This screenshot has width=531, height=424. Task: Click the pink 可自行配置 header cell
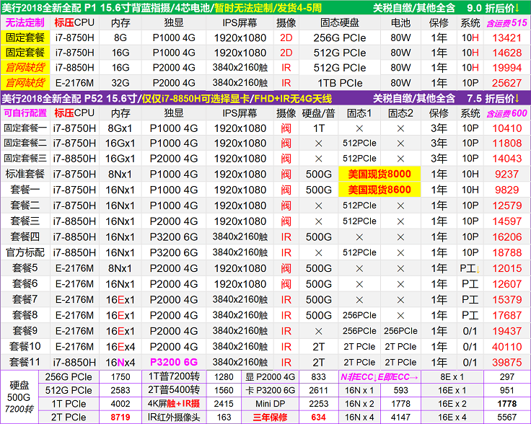click(25, 113)
